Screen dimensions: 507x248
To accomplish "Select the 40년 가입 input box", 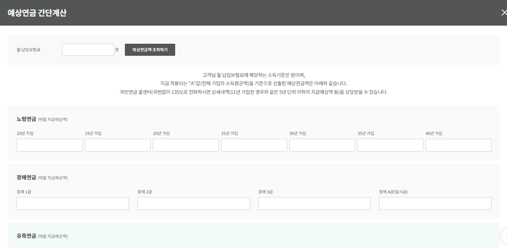I will [x=458, y=145].
